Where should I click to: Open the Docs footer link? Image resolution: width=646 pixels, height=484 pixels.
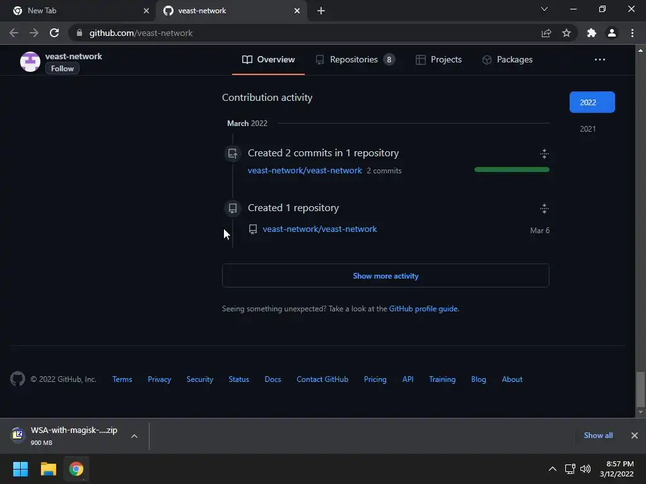click(x=273, y=379)
